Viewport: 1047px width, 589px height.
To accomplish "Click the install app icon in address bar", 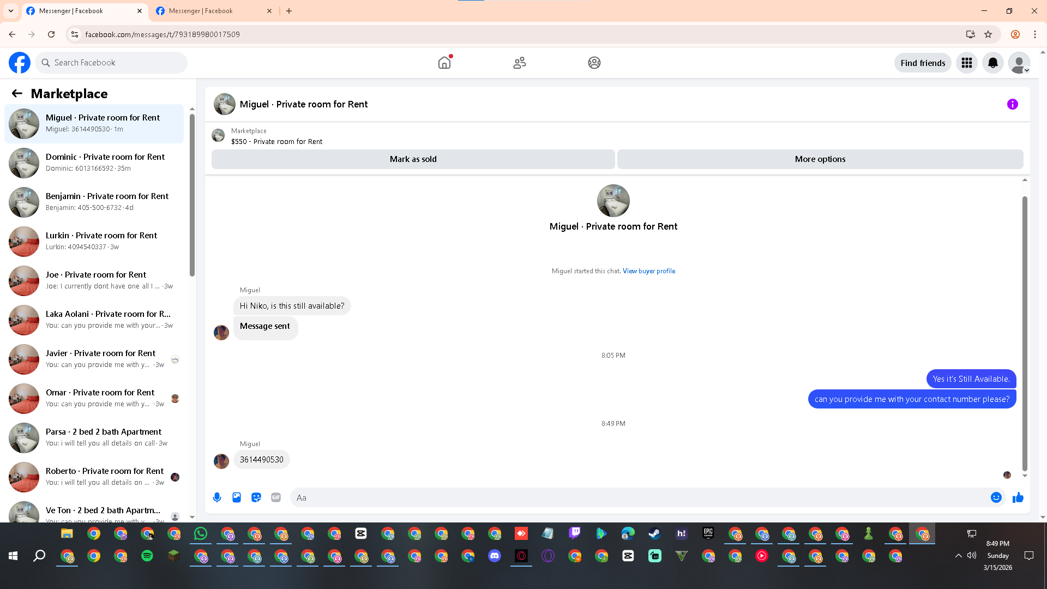I will pos(971,34).
